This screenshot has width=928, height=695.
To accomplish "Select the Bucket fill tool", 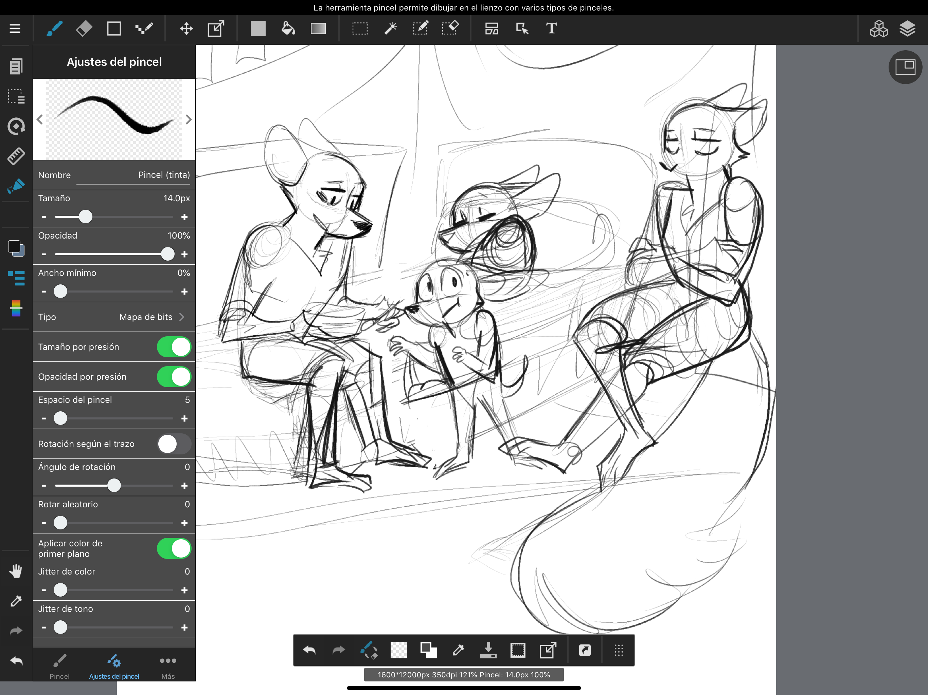I will [288, 29].
